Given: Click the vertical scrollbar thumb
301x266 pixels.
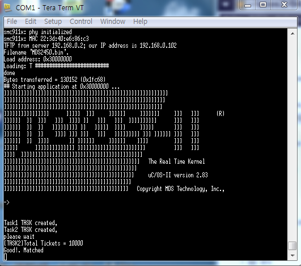Looking at the screenshot, I should point(292,246).
